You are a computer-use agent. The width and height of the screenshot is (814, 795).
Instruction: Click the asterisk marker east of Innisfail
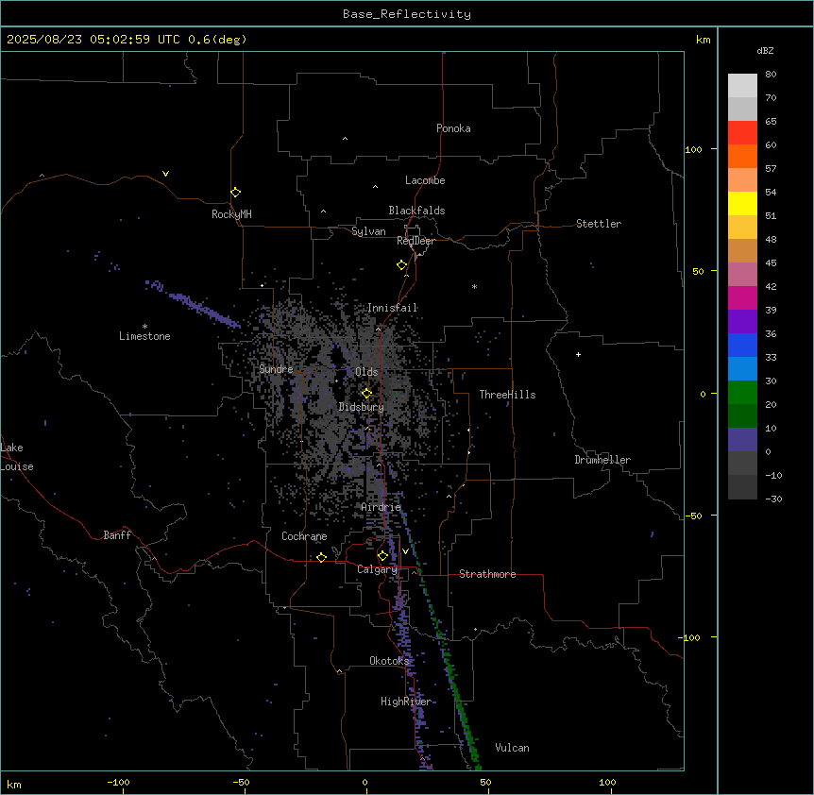(x=474, y=286)
